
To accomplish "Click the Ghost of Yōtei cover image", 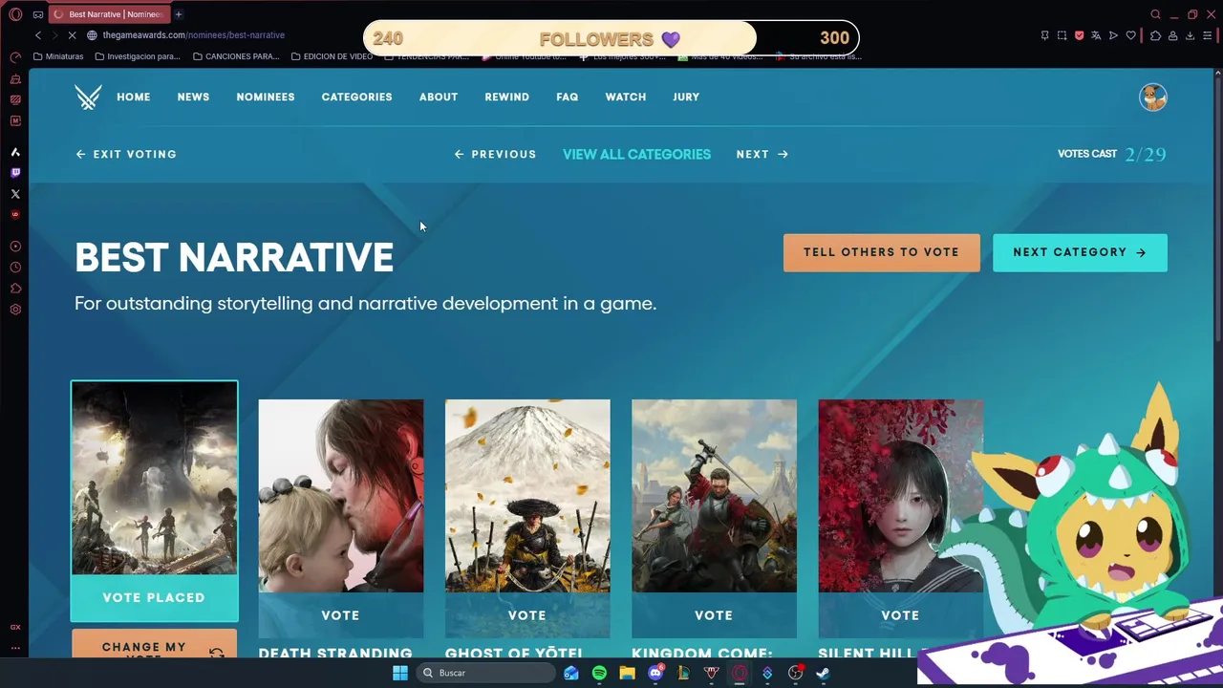I will pos(527,496).
